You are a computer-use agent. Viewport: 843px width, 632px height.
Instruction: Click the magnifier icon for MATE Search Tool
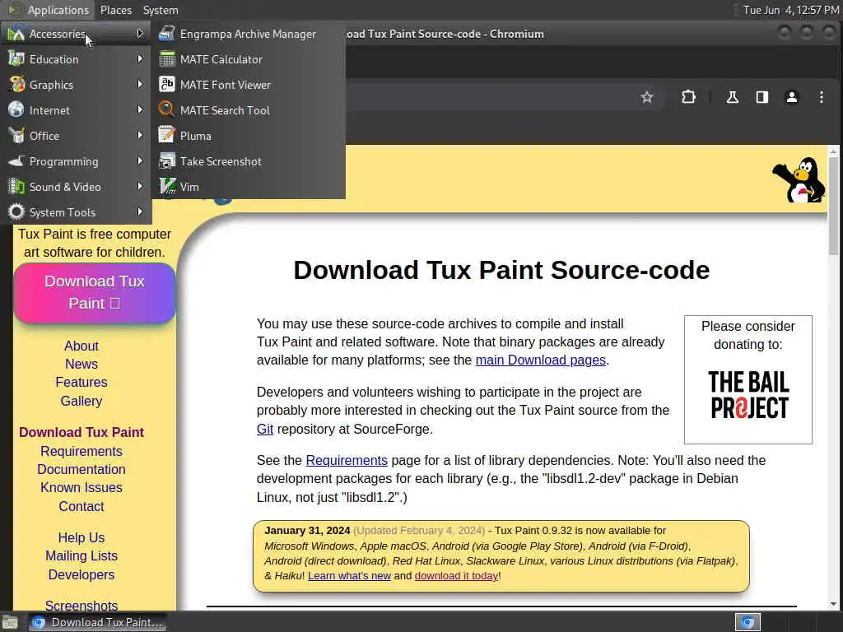[167, 109]
